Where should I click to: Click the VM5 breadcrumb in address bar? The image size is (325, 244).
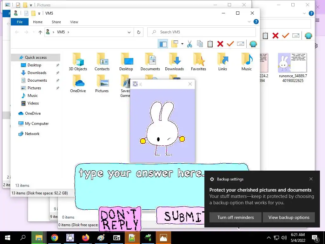(x=61, y=32)
